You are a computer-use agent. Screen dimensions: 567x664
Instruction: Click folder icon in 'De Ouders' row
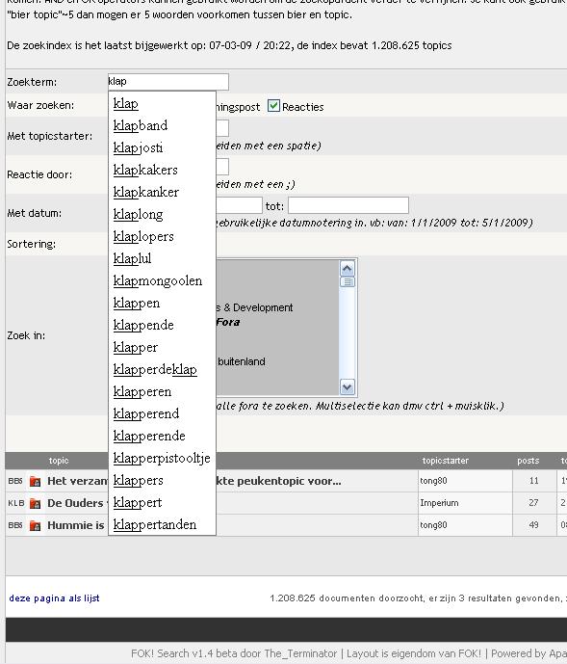(35, 503)
